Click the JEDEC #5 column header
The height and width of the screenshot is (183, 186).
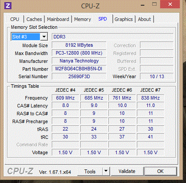point(94,90)
